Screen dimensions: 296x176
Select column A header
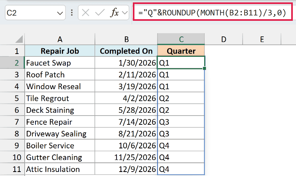60,39
